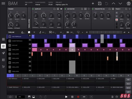Open the routing view sidebar icon
Viewport: 132px width, 99px height.
tap(3, 53)
